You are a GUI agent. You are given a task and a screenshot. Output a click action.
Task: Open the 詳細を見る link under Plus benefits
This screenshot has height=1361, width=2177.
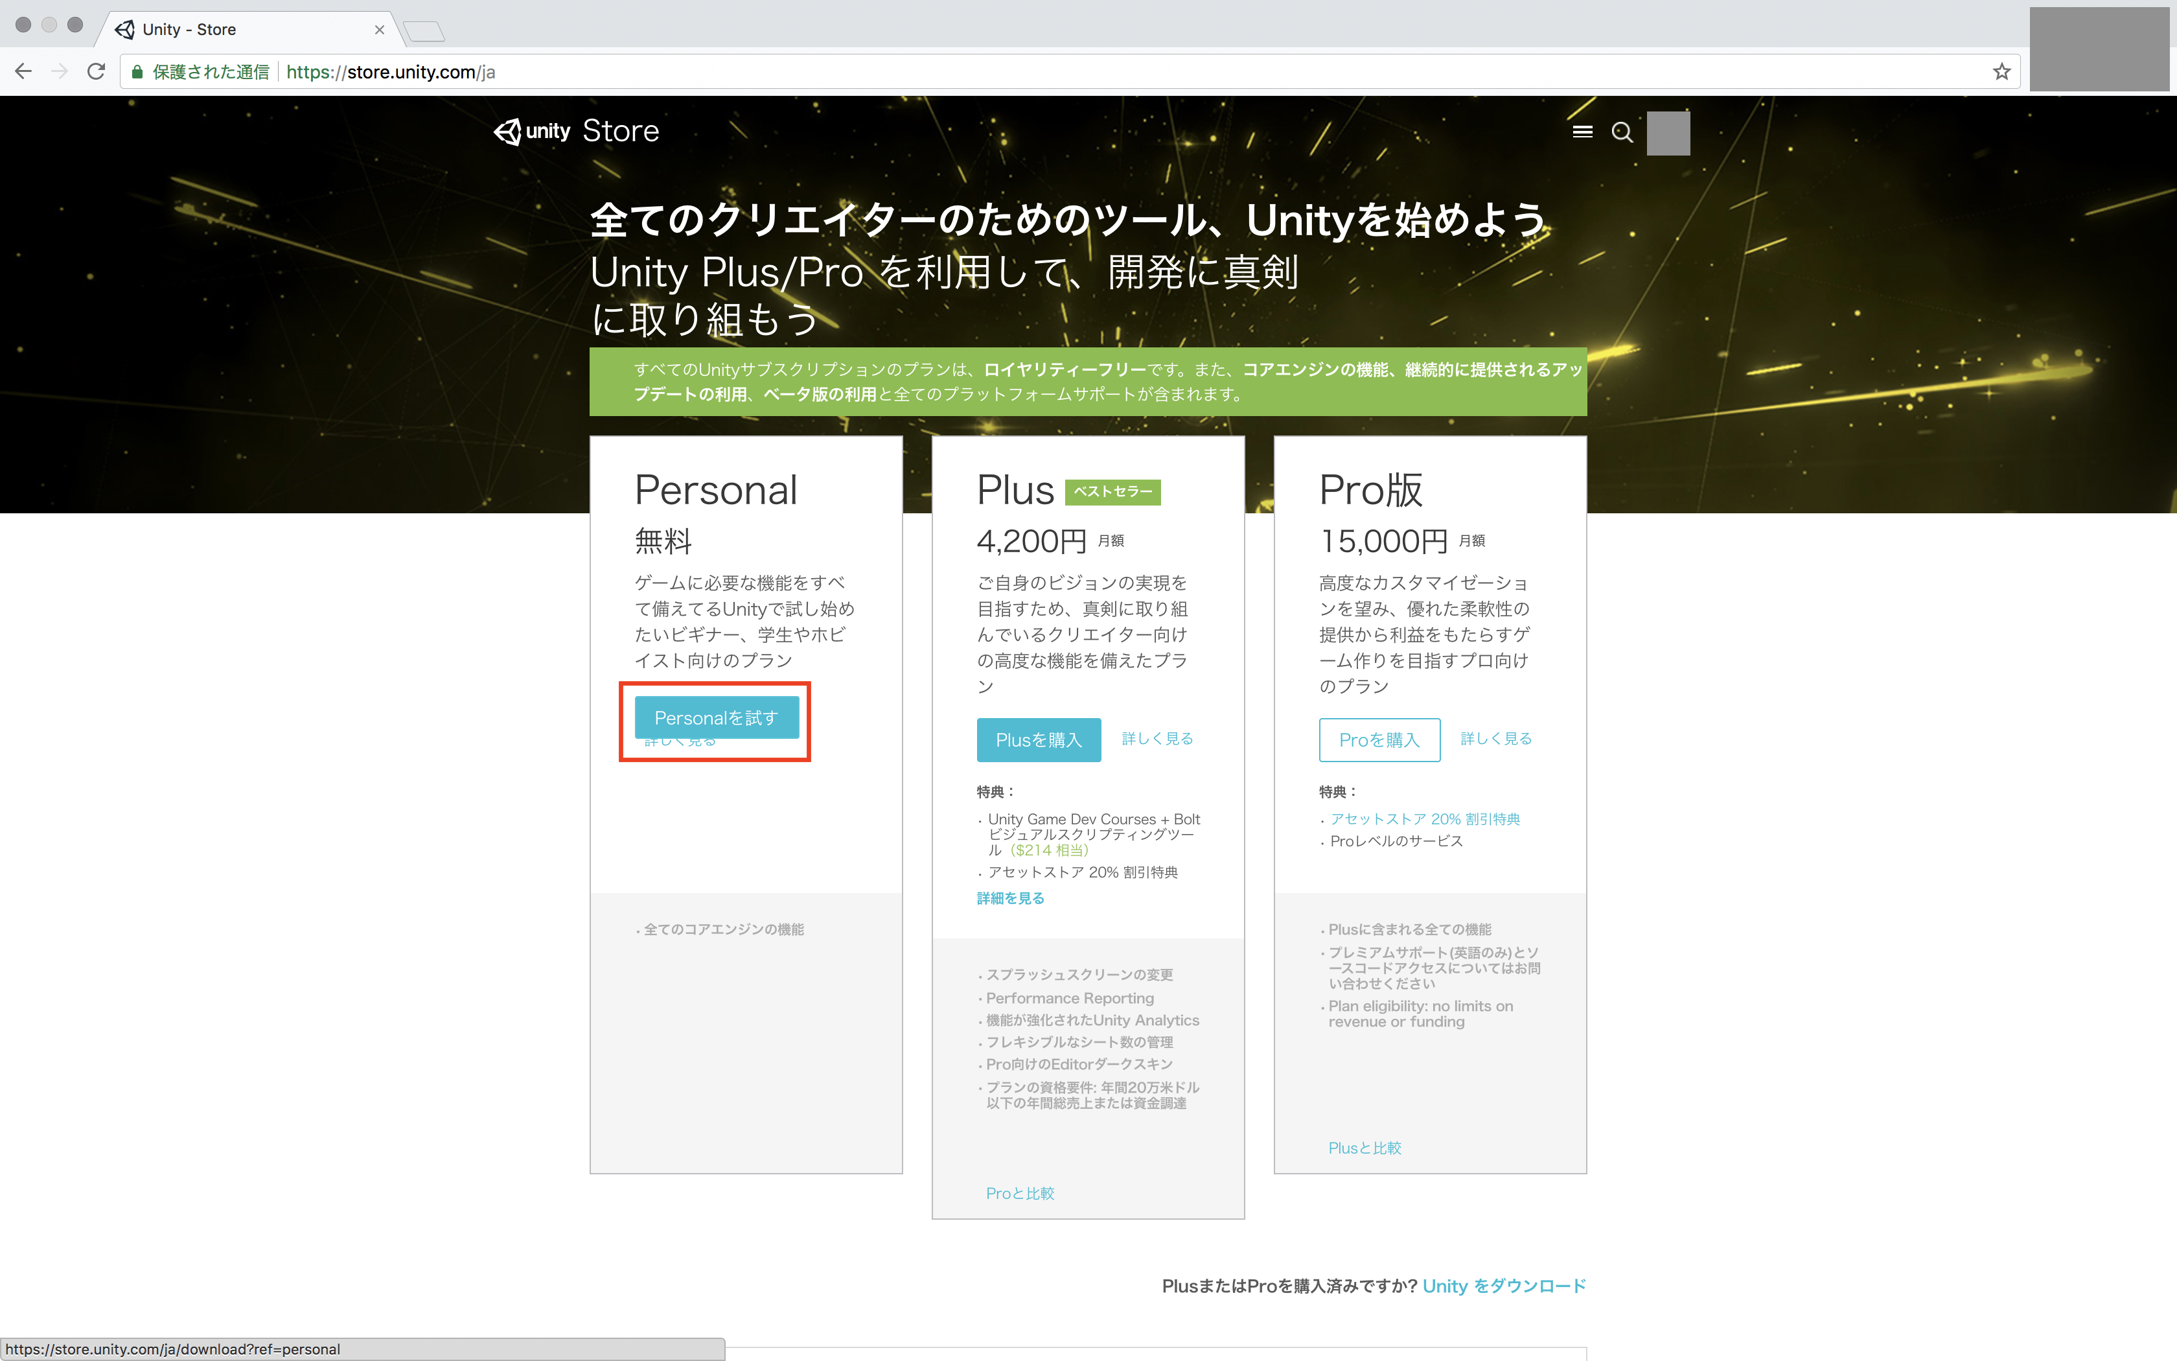point(1010,898)
